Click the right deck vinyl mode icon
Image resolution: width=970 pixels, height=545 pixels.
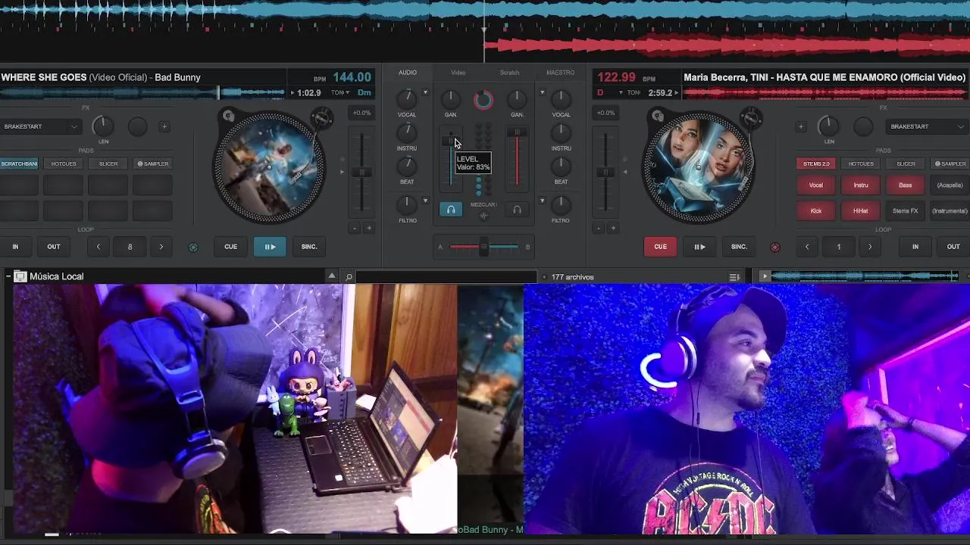pyautogui.click(x=658, y=116)
